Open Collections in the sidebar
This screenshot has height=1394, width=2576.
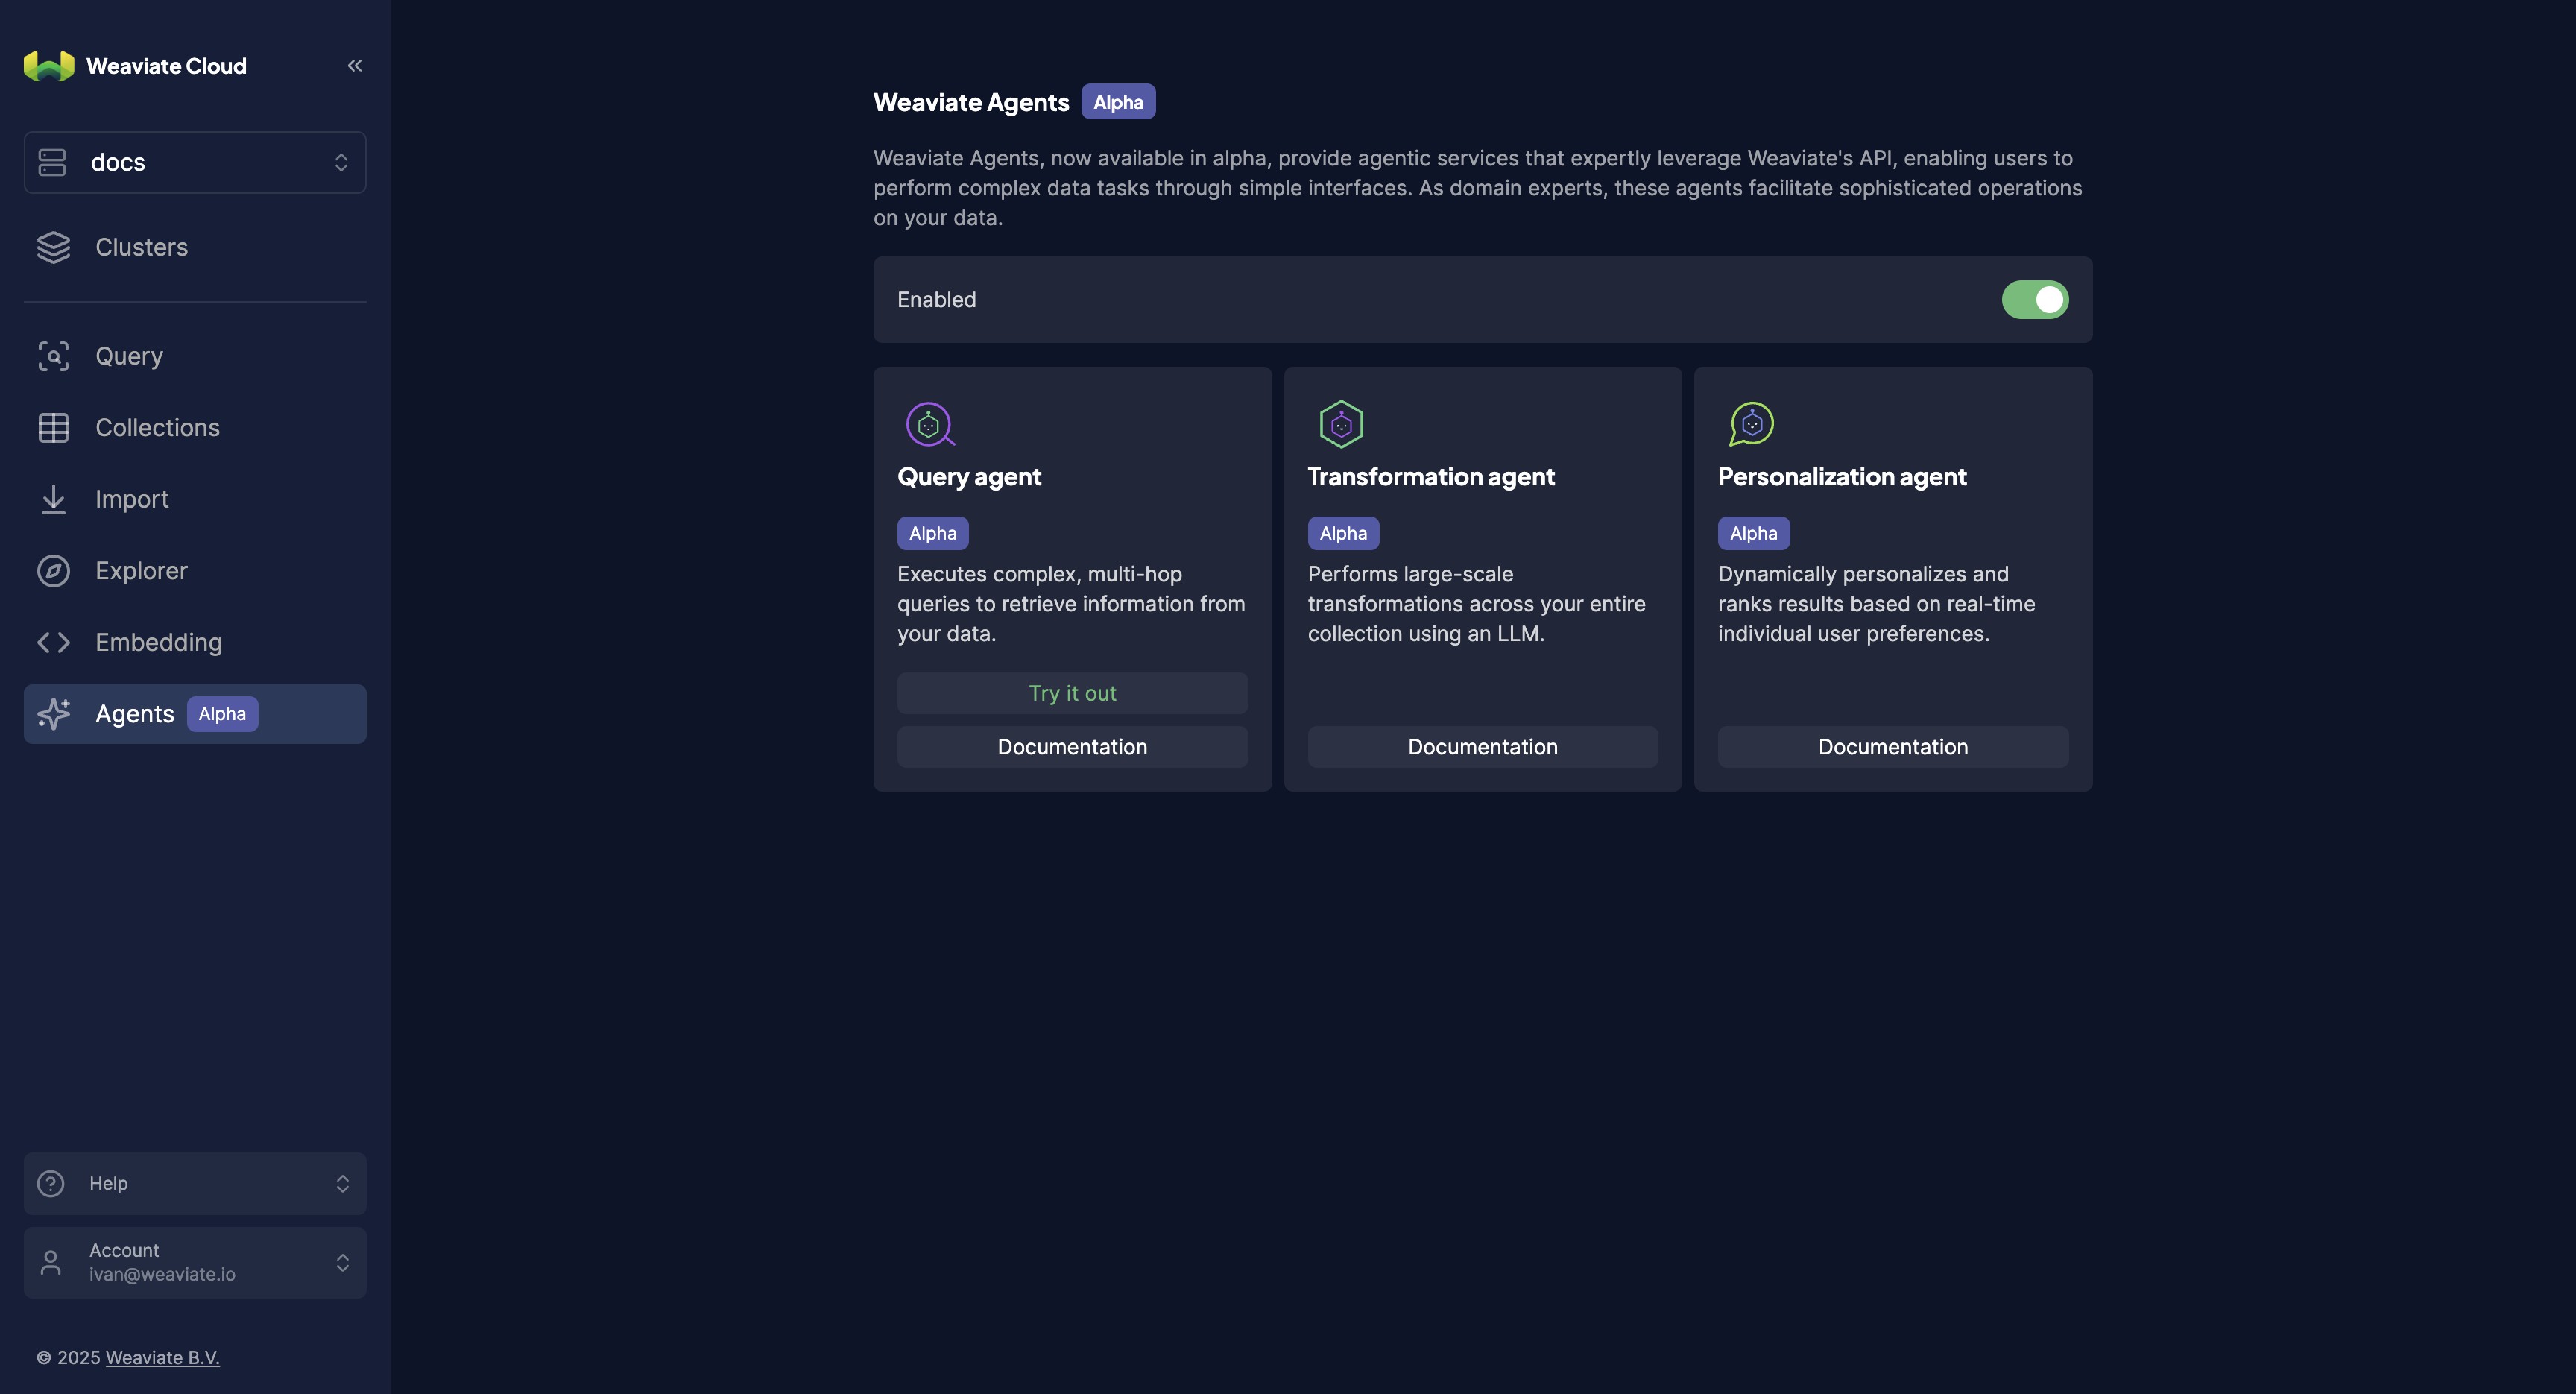(195, 428)
